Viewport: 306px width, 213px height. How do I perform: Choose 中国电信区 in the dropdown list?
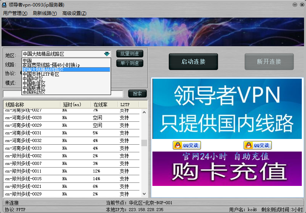click(x=34, y=84)
